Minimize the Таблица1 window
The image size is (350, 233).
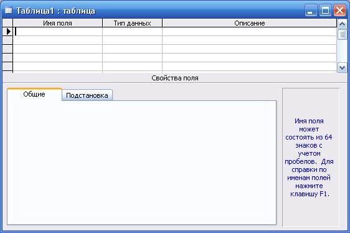(x=311, y=11)
